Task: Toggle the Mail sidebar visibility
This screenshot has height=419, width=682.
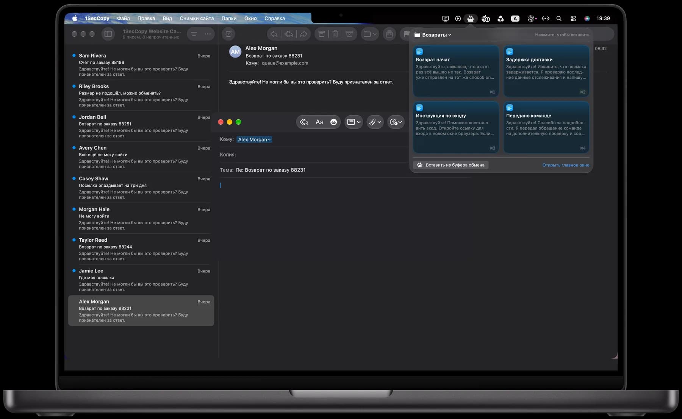Action: coord(108,34)
